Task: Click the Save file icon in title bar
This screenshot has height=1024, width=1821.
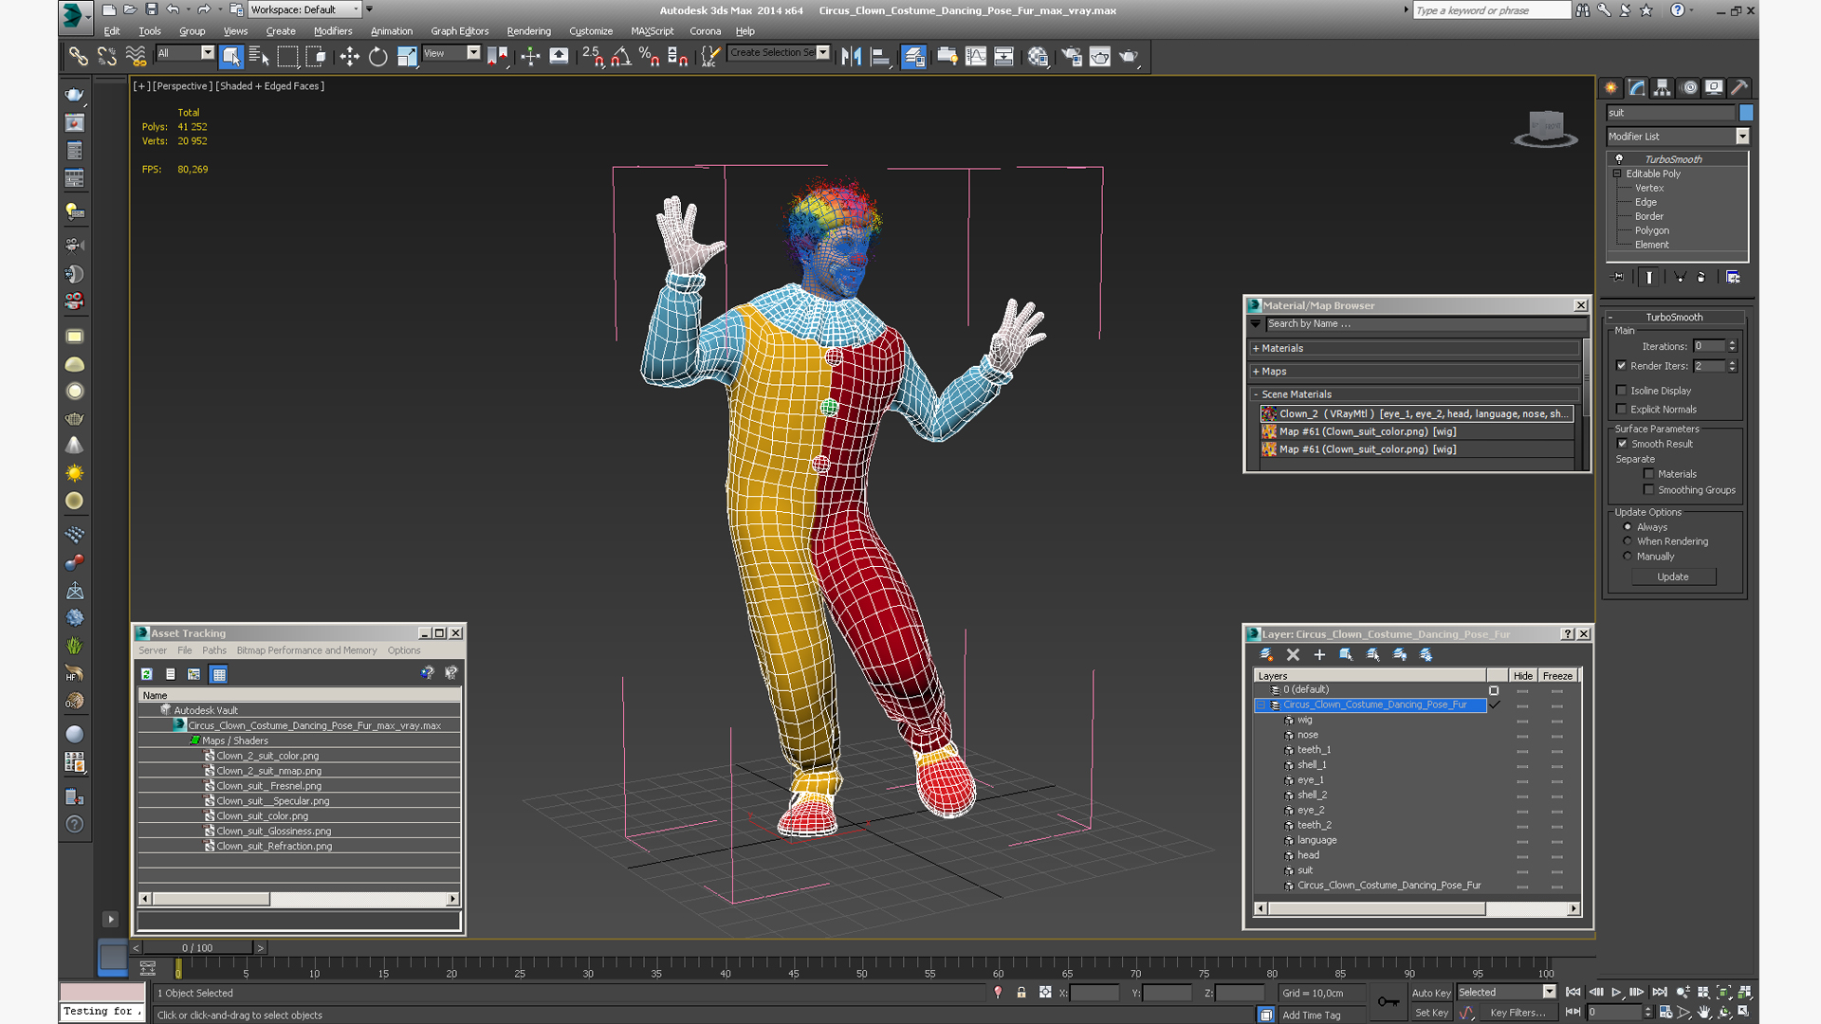Action: point(151,9)
